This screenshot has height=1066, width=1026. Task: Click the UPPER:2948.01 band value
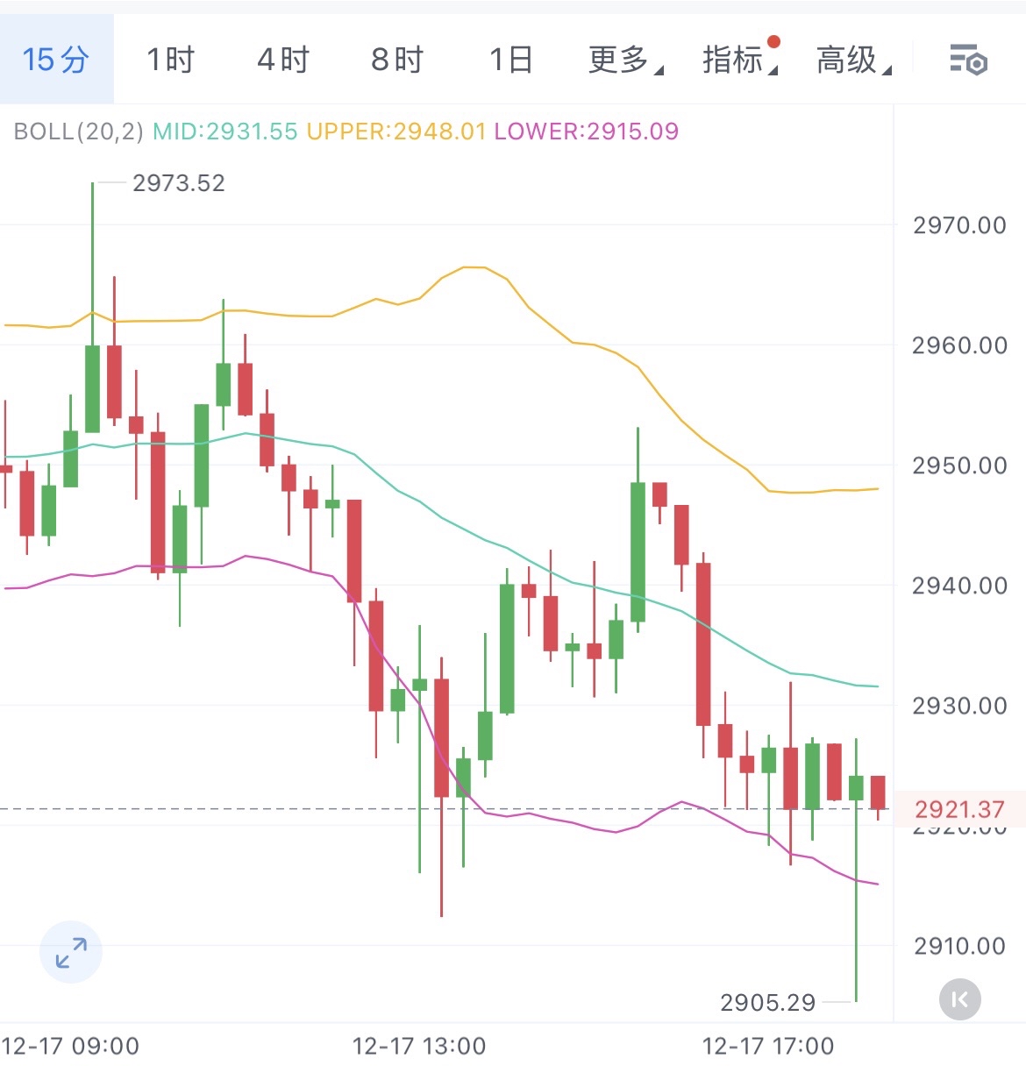(x=395, y=131)
